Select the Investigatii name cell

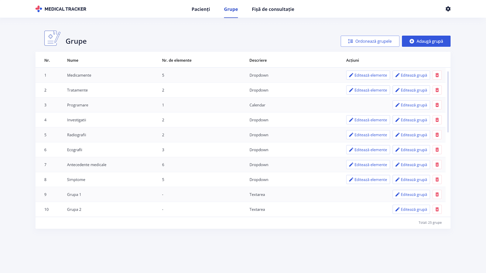click(77, 120)
